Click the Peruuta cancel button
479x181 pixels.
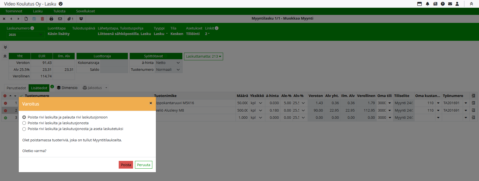(x=144, y=165)
